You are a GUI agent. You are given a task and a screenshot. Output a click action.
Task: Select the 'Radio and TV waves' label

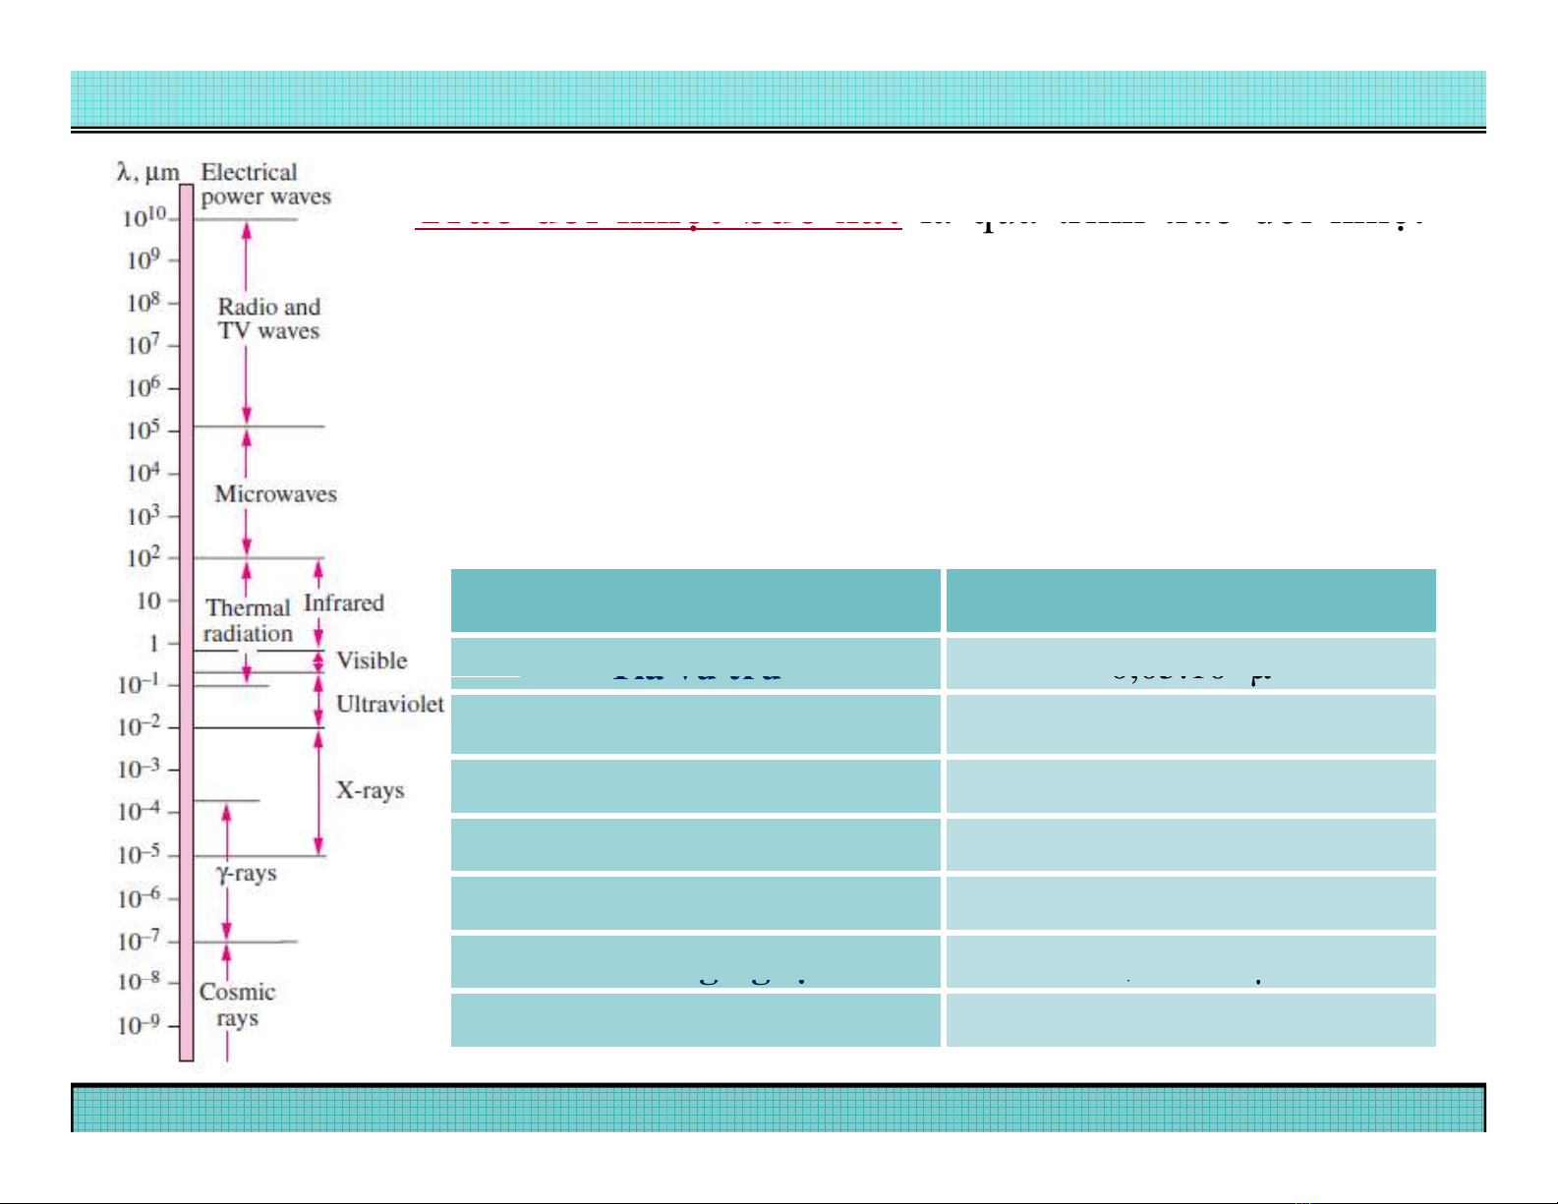tap(269, 318)
